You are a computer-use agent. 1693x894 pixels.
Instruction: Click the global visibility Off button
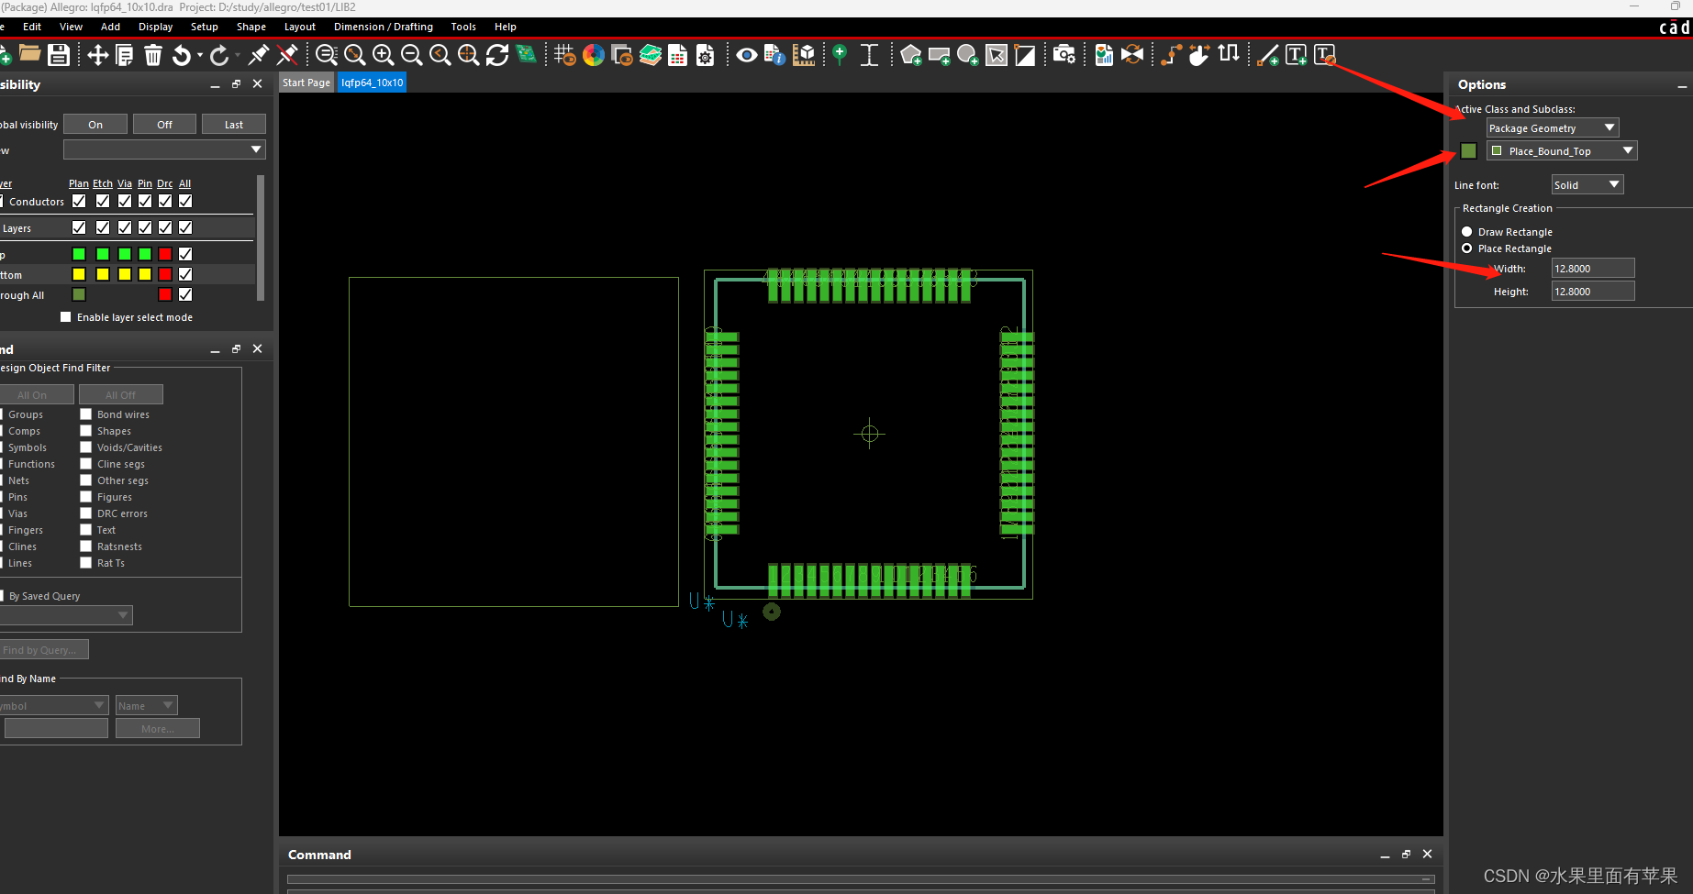tap(164, 125)
